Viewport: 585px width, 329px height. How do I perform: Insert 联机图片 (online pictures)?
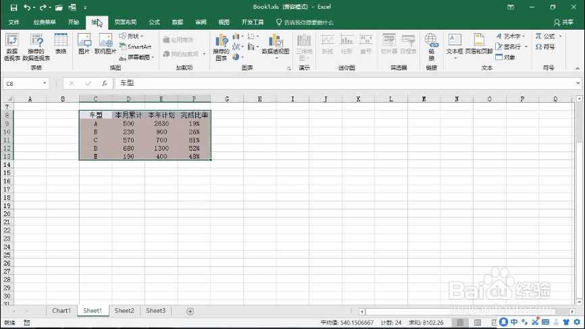pos(105,44)
